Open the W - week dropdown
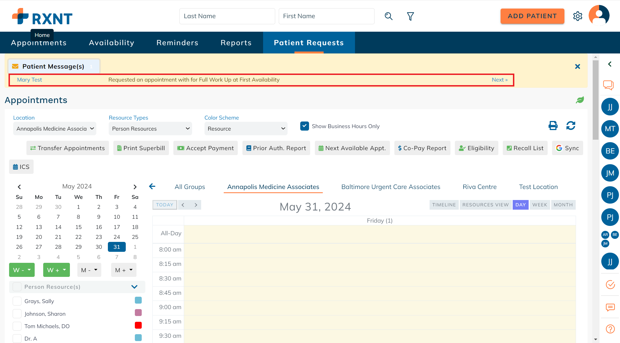 22,270
